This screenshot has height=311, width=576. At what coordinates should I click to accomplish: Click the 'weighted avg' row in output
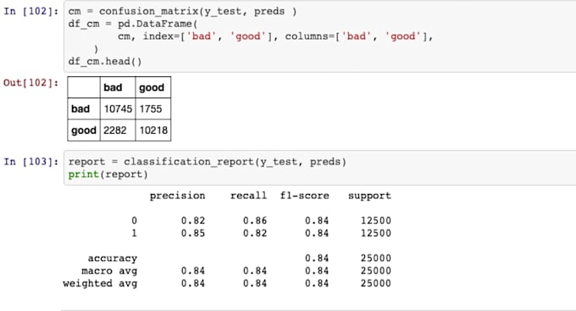[227, 283]
